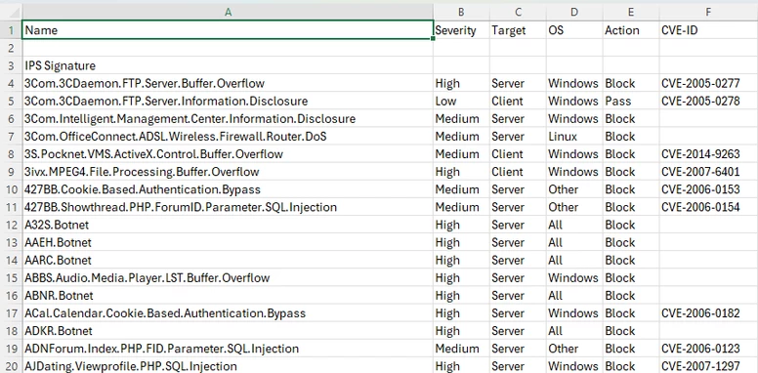Image resolution: width=758 pixels, height=373 pixels.
Task: Select AJDating.Viewprofile.PHP.SQL.Injection cell
Action: [x=228, y=366]
